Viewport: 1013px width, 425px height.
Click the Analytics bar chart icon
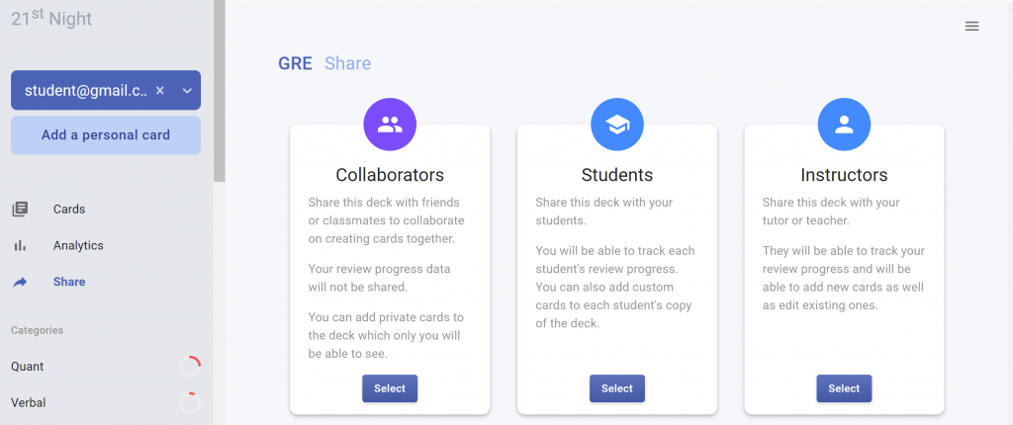(20, 245)
